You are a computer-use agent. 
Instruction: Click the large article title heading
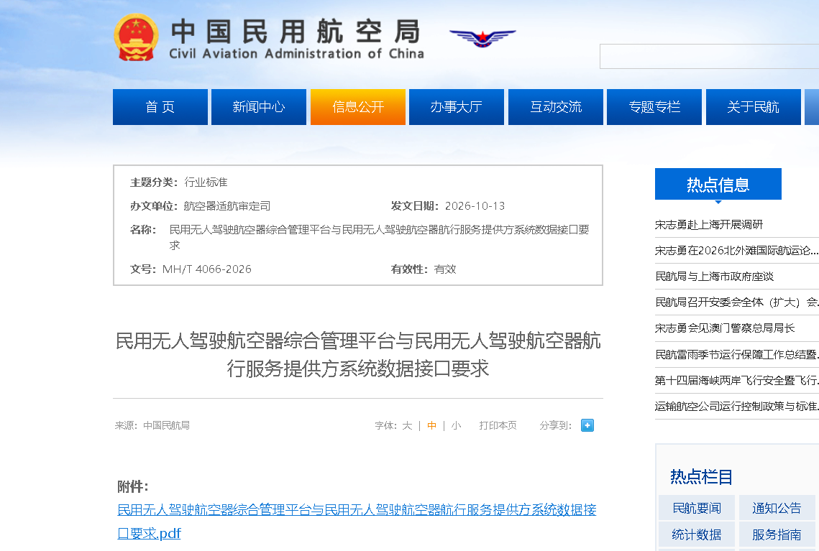point(358,355)
